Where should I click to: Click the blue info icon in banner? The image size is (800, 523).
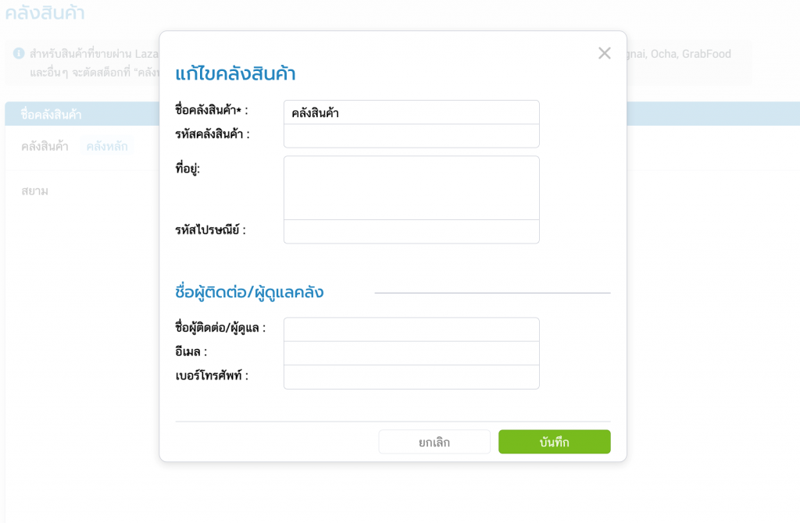point(19,54)
